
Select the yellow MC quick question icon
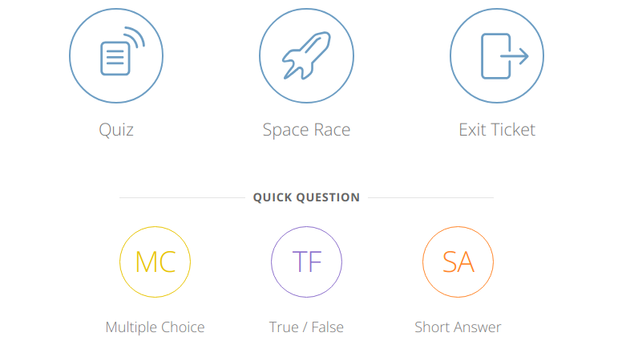155,262
